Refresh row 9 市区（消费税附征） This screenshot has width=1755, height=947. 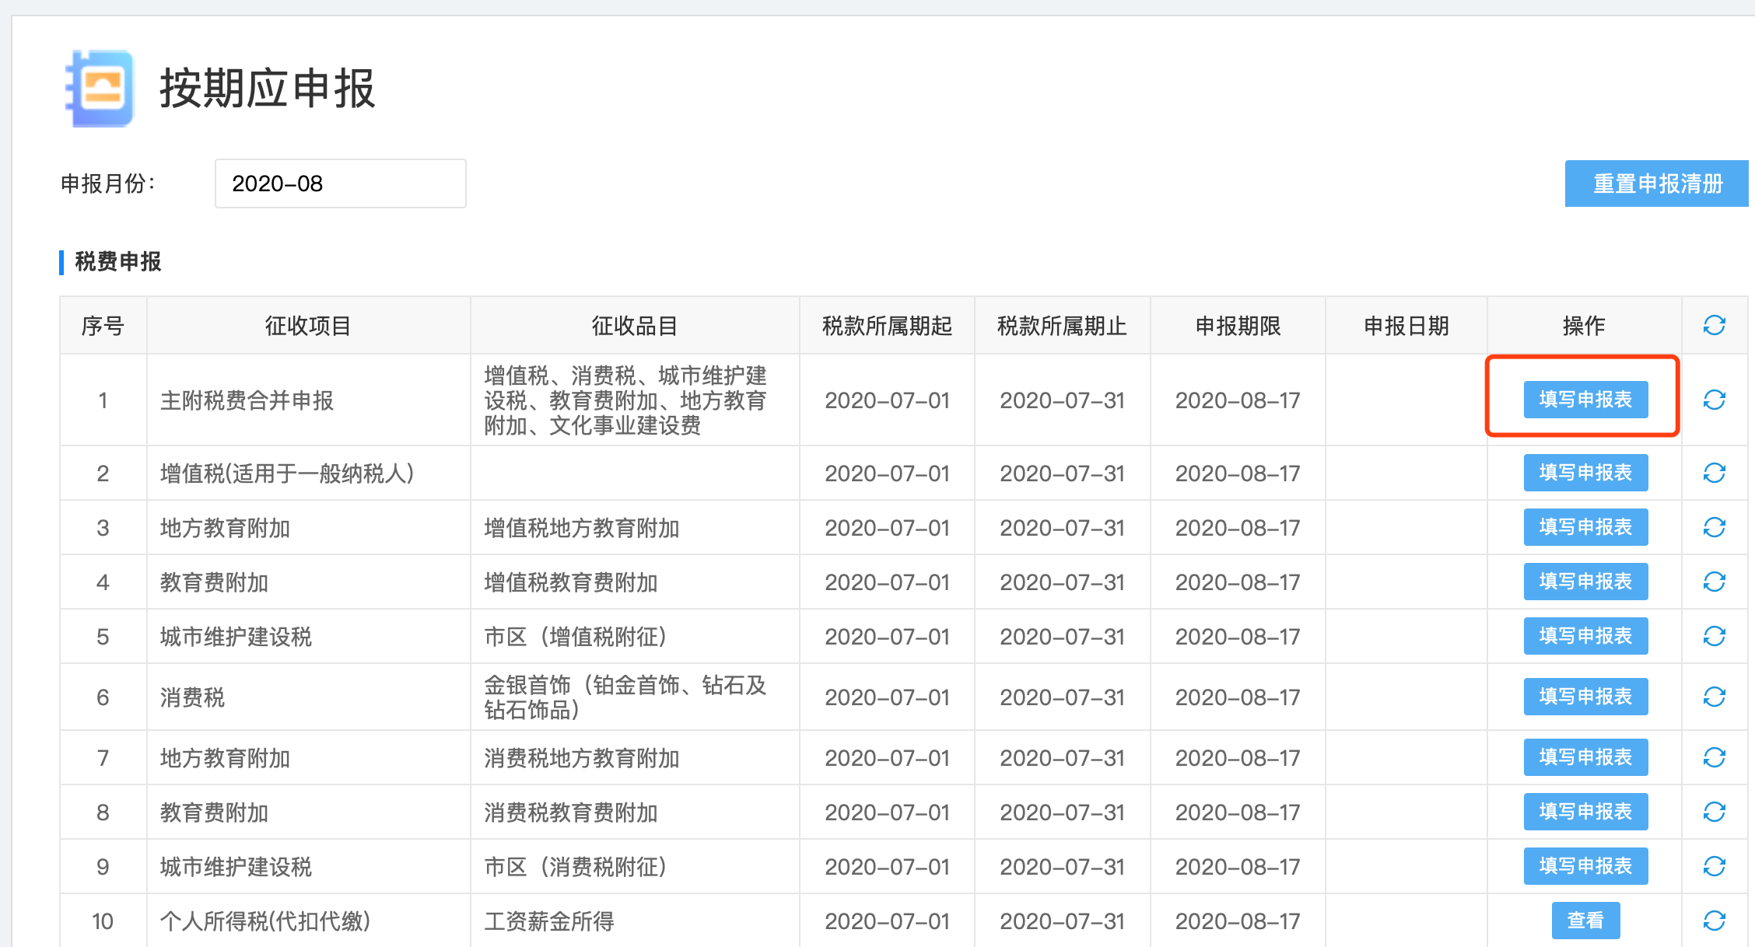point(1714,866)
